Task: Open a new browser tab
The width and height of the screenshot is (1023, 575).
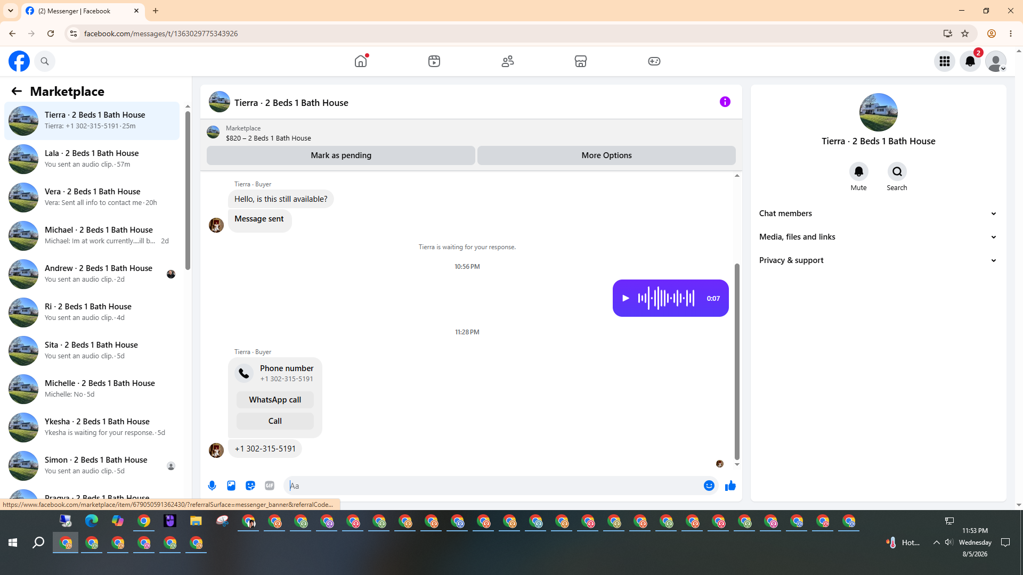Action: 156,11
